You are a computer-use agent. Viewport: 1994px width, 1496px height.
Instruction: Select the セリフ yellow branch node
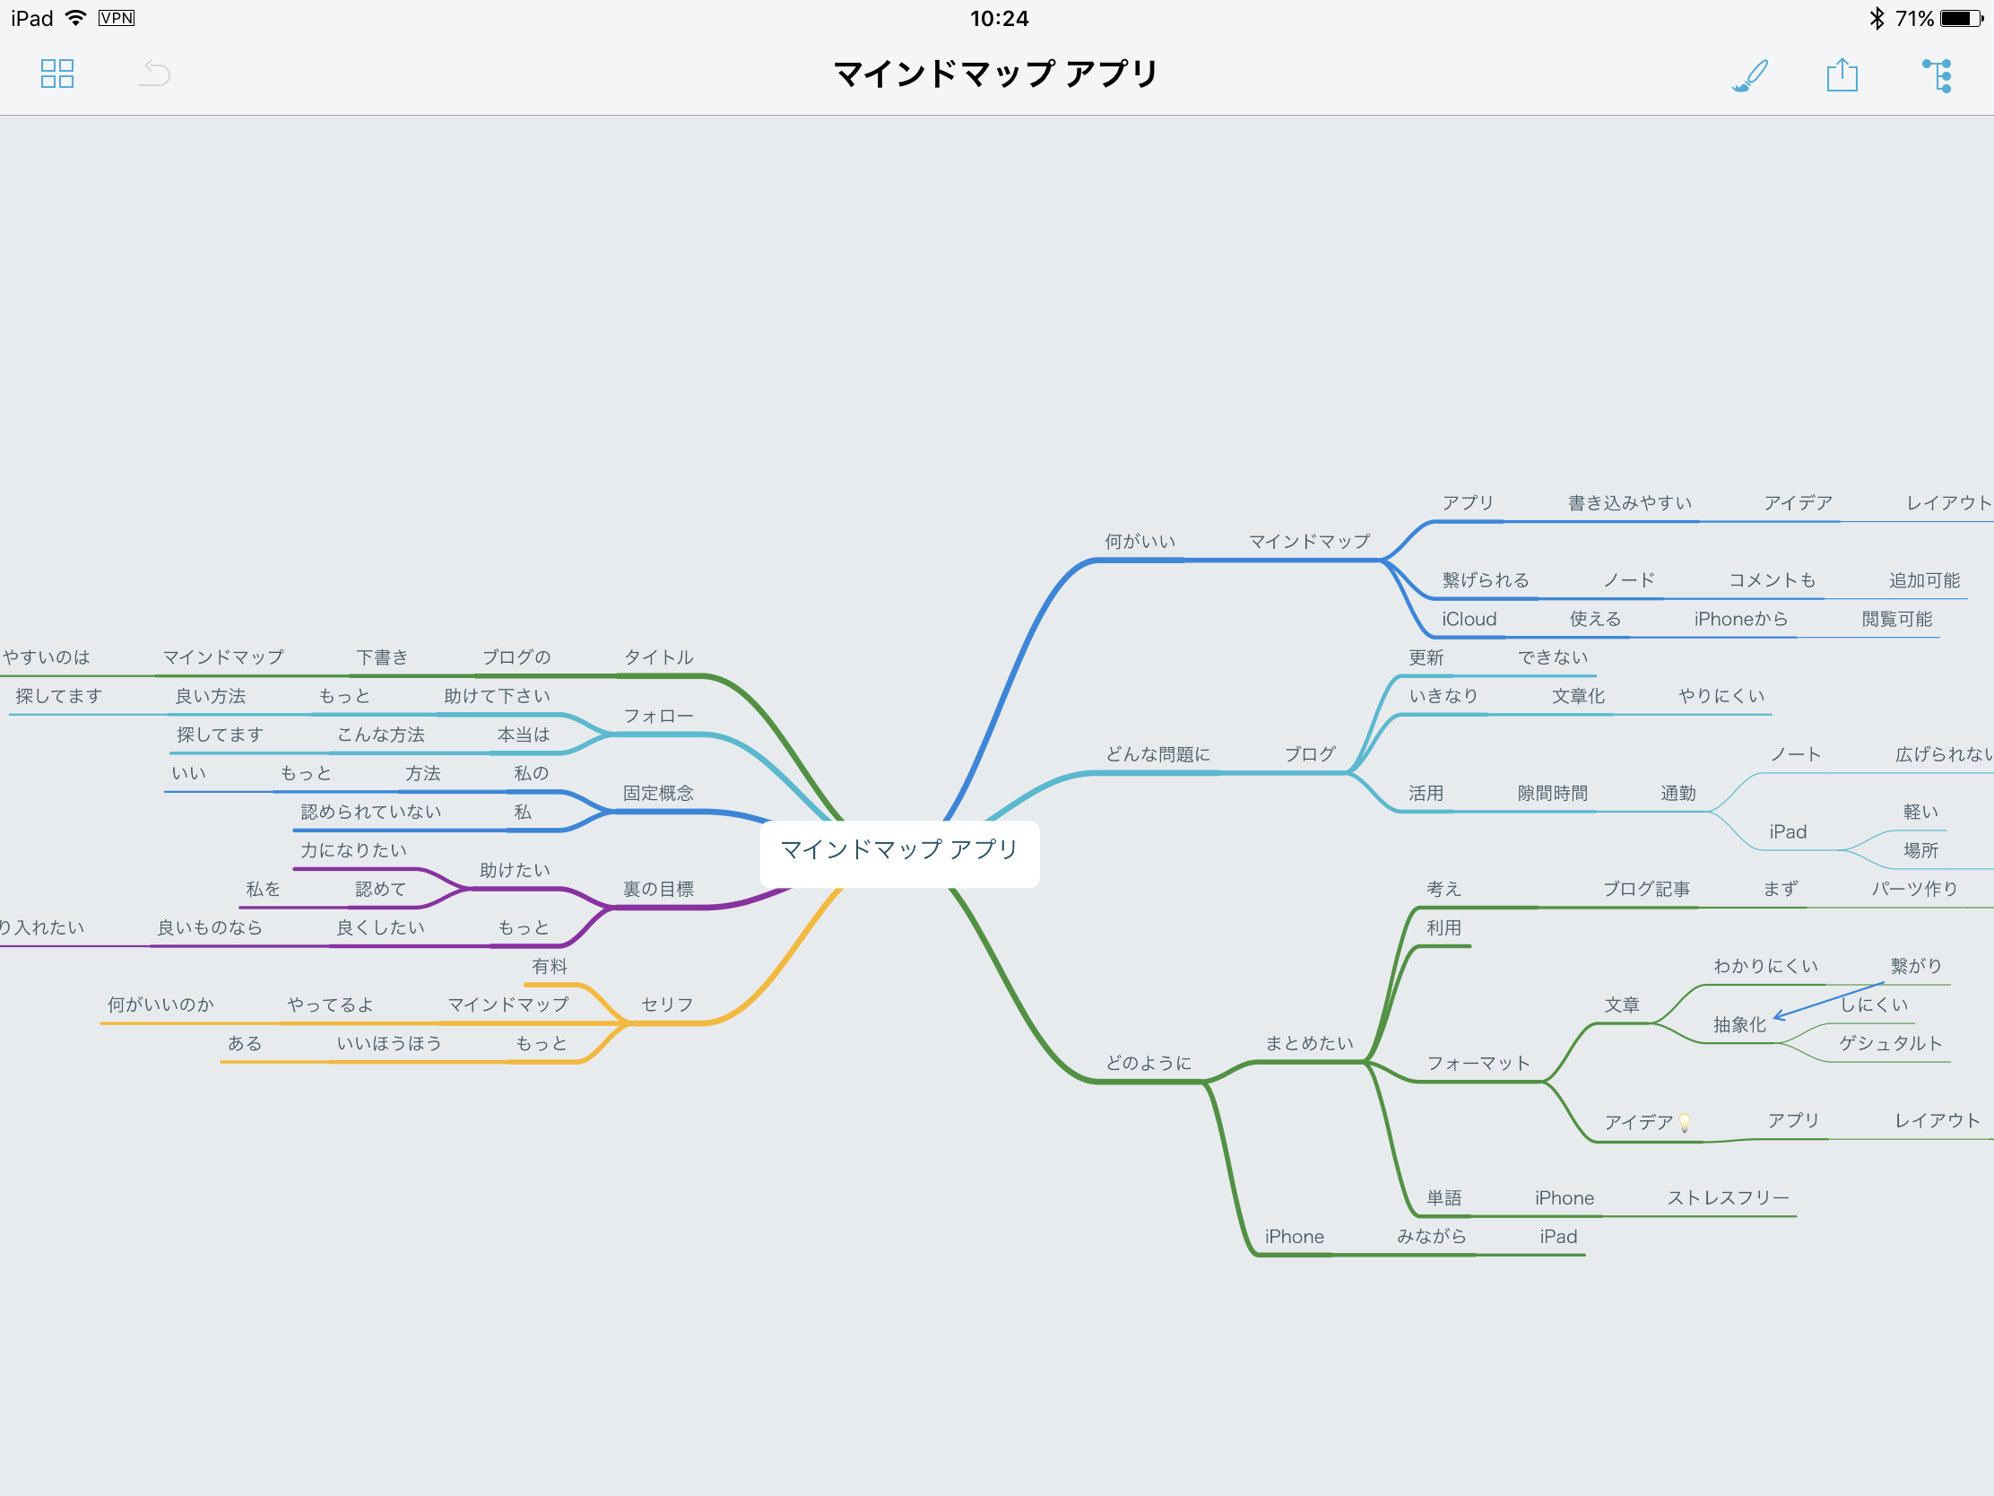666,1005
